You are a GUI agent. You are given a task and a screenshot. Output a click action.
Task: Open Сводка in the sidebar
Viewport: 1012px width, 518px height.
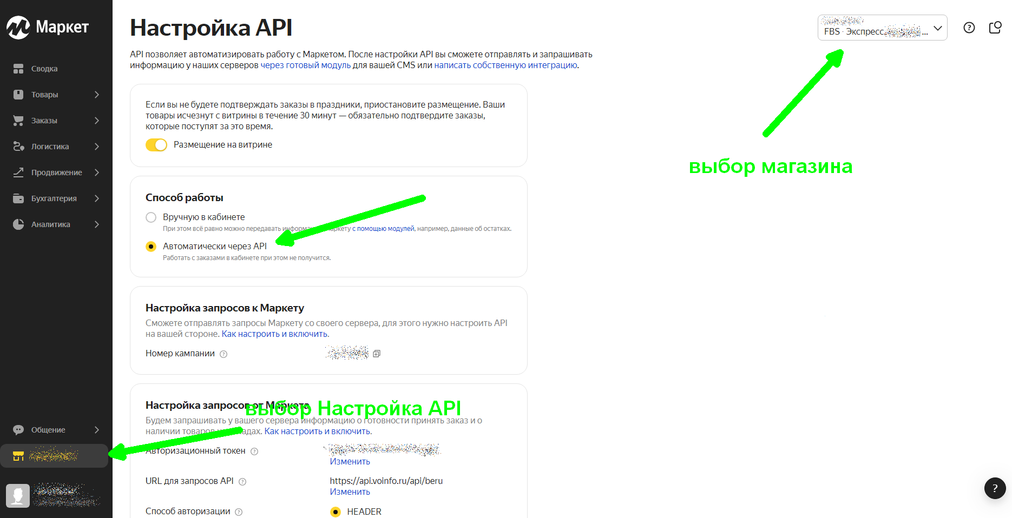tap(44, 69)
